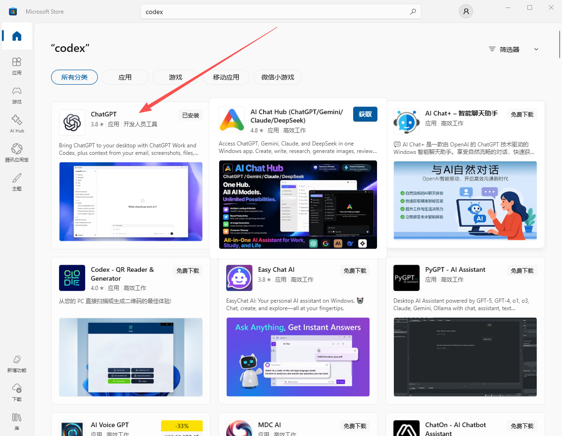562x436 pixels.
Task: Click the ChatOn - AI Chatbot Assistant title
Action: click(x=456, y=429)
